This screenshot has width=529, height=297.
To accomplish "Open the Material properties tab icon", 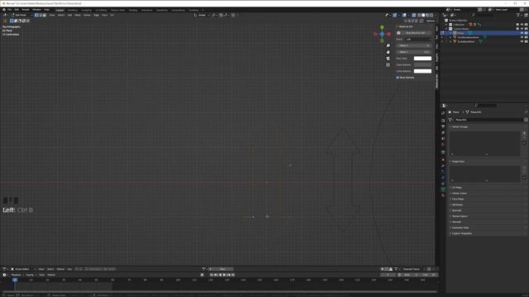I will click(443, 196).
